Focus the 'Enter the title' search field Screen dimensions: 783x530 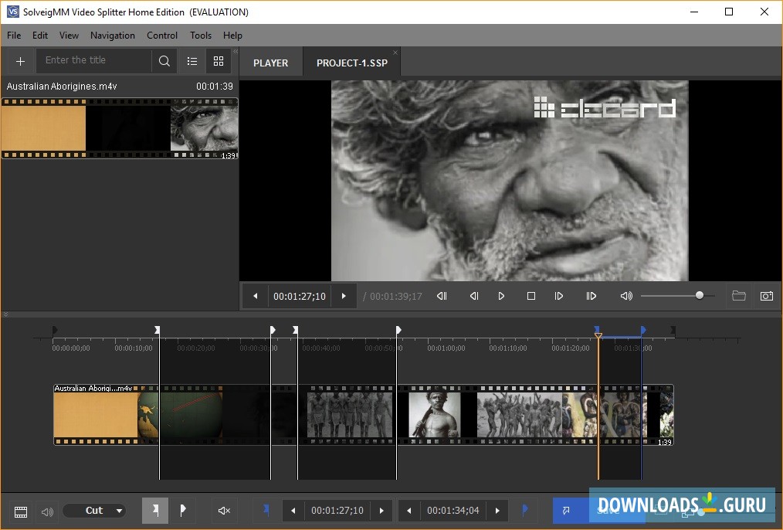(x=94, y=60)
